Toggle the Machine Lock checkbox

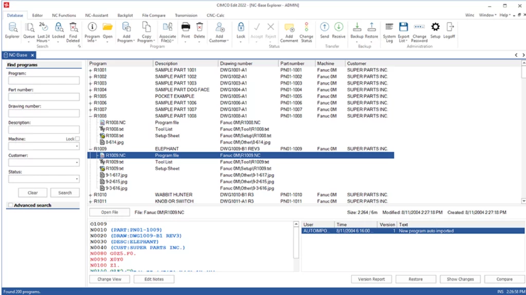pos(77,139)
